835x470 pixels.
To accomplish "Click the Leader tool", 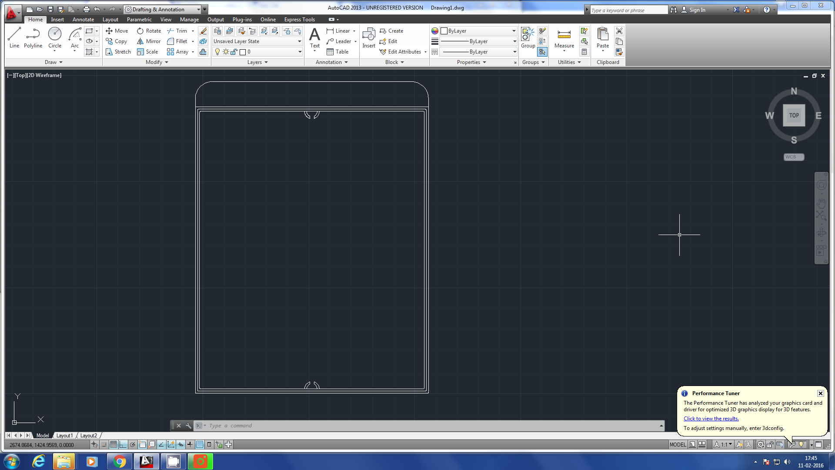I will click(339, 41).
